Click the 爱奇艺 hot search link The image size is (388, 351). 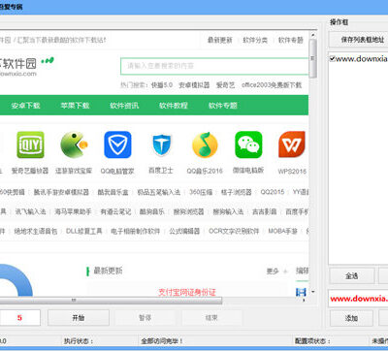(225, 85)
